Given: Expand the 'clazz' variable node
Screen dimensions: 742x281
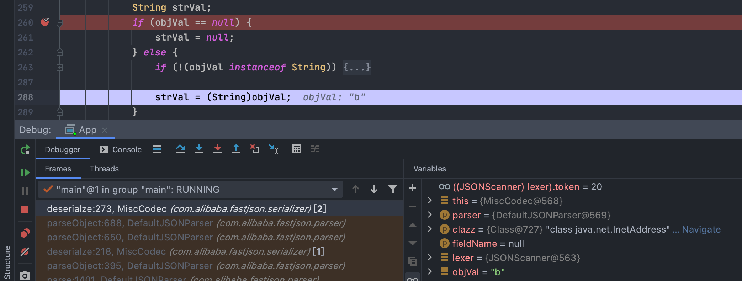Looking at the screenshot, I should [x=430, y=229].
